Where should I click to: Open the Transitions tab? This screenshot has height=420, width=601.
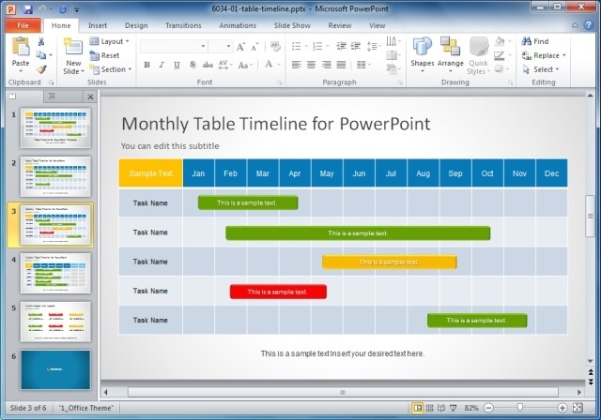(x=183, y=25)
